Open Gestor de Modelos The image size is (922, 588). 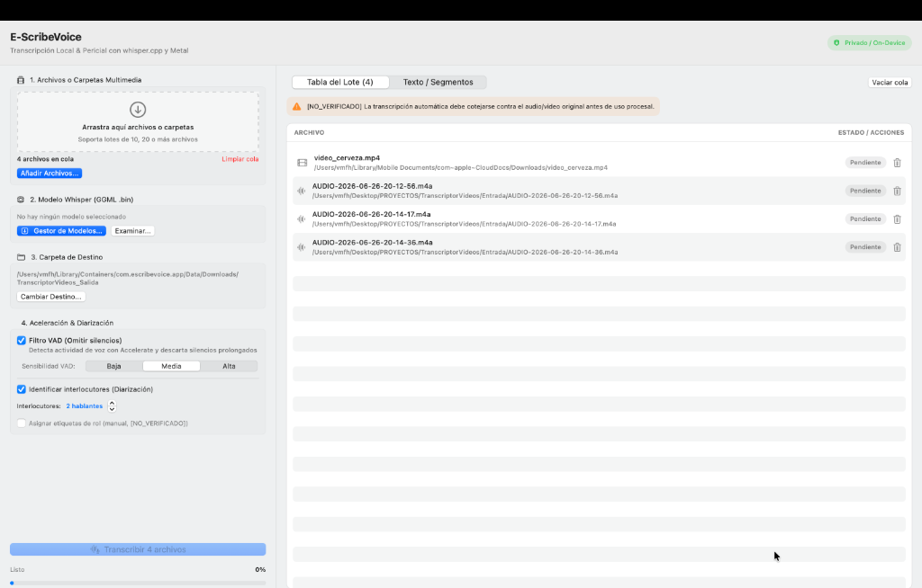62,231
